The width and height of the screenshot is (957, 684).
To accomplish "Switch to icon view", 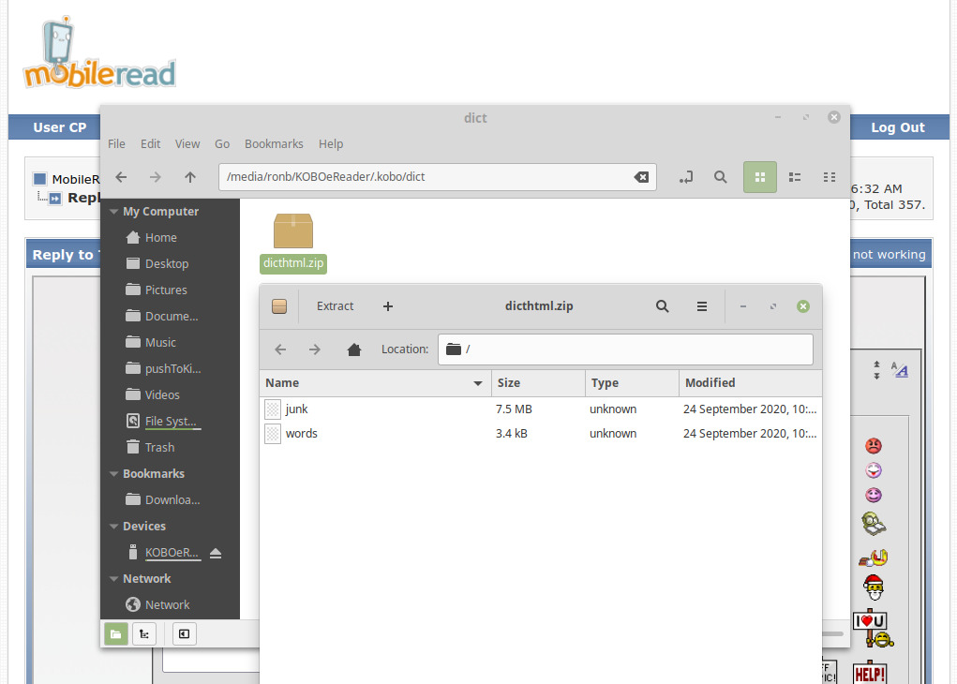I will coord(760,177).
